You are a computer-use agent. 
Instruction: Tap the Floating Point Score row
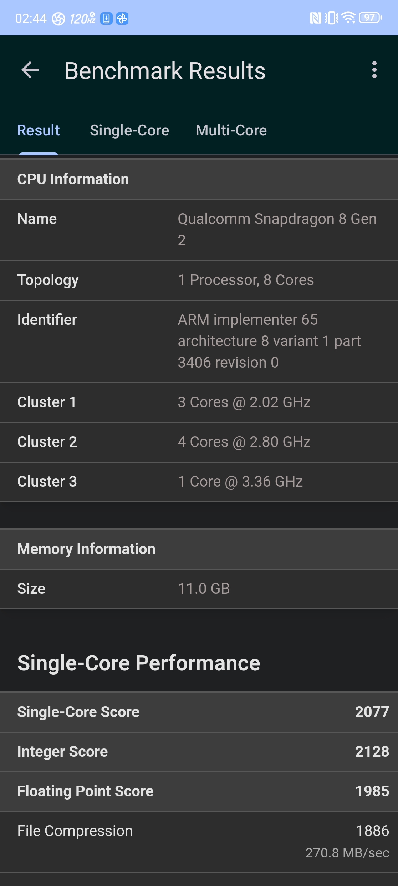point(199,791)
